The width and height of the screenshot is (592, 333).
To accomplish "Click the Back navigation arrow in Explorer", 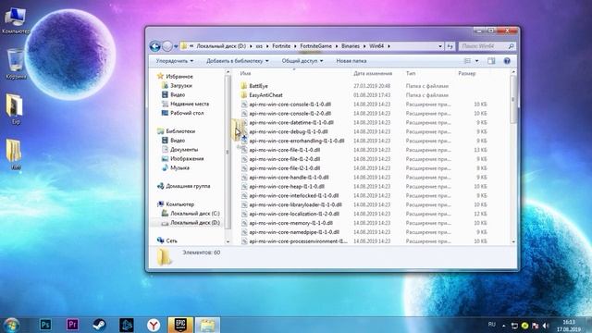I will point(155,46).
